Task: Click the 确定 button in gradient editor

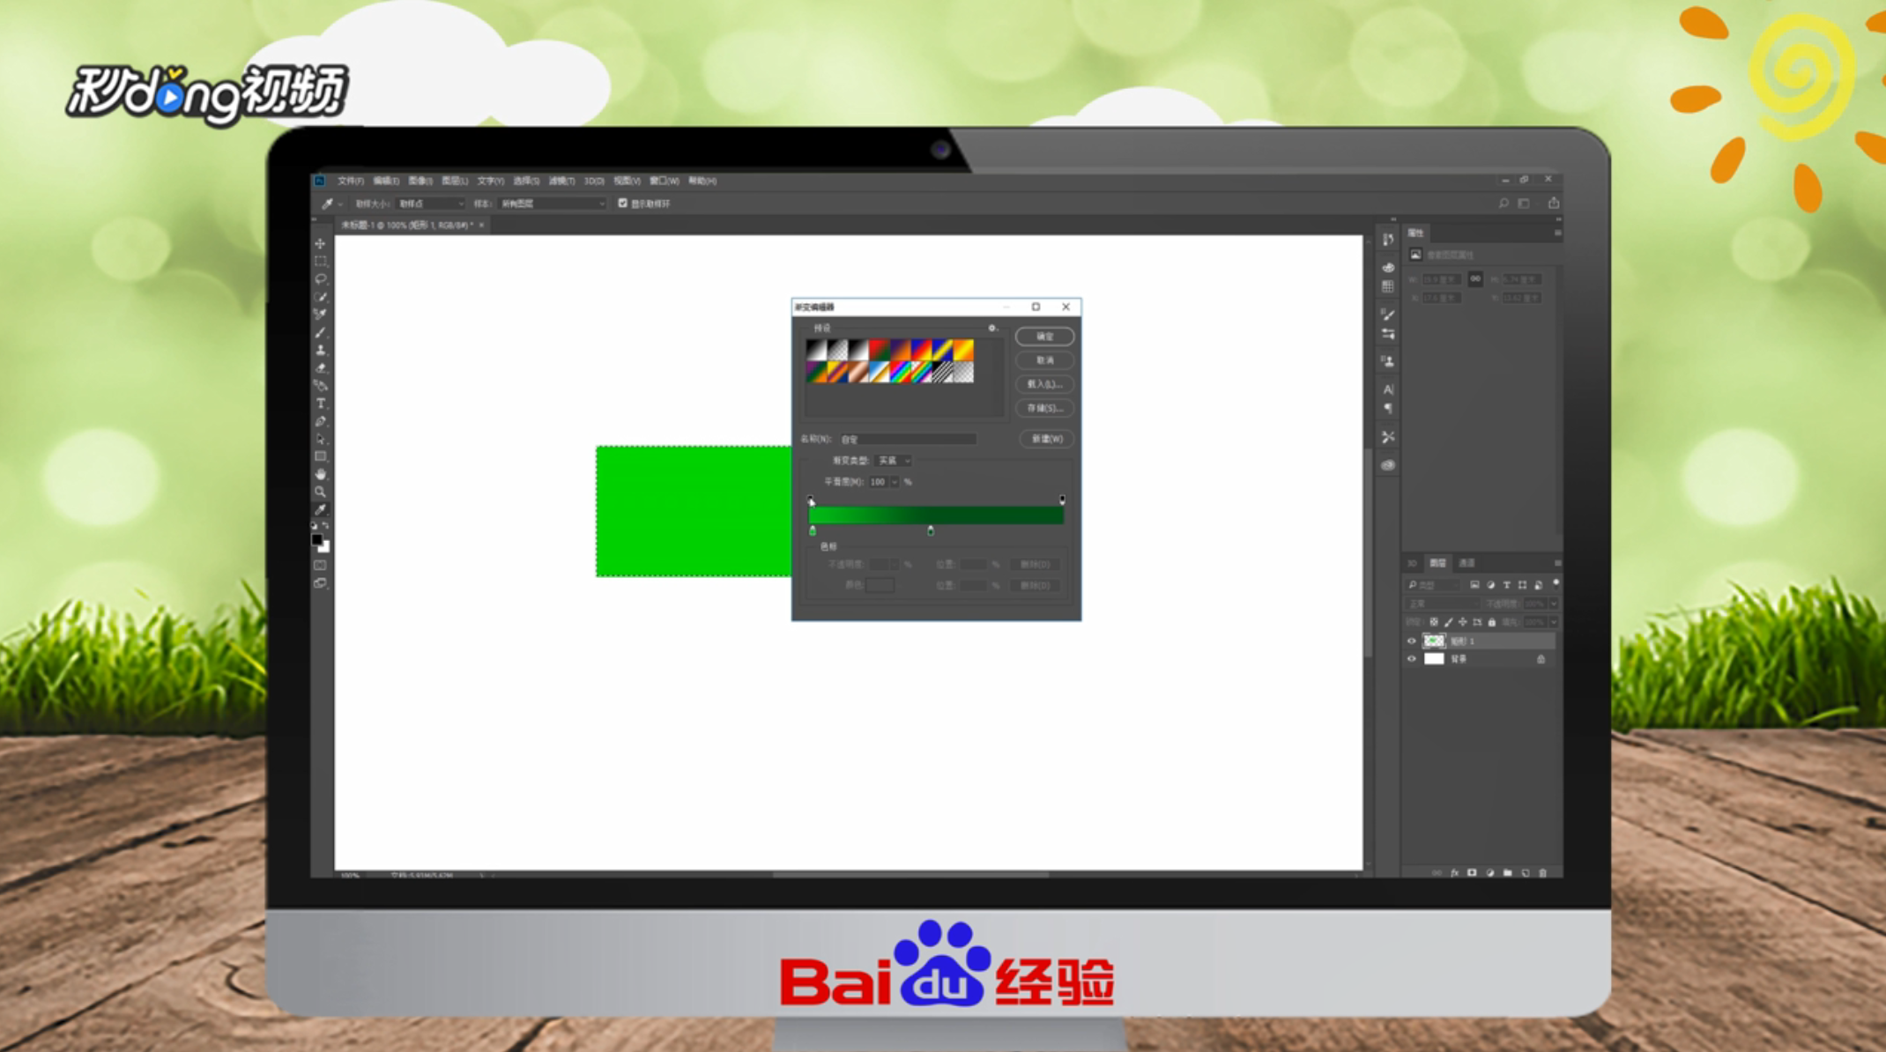Action: 1044,337
